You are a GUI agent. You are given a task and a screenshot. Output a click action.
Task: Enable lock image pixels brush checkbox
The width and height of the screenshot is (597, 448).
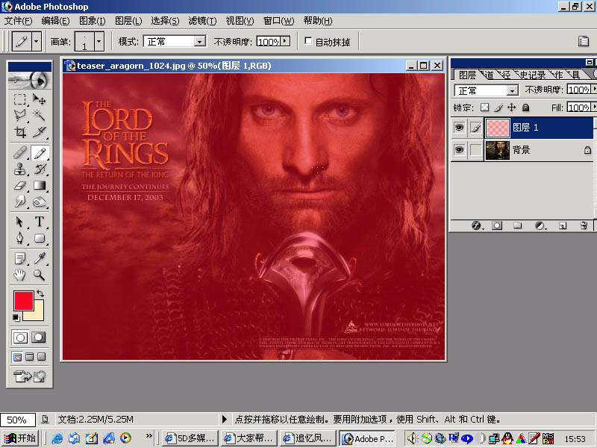(x=498, y=108)
